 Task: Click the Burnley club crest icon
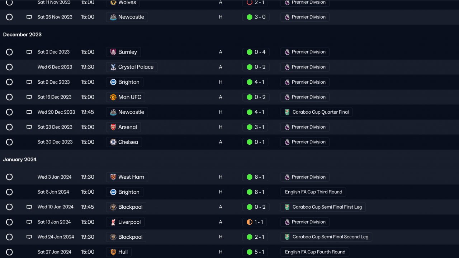[x=113, y=52]
